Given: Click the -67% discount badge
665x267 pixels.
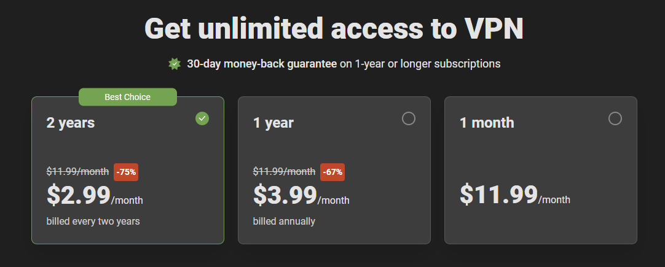Looking at the screenshot, I should point(332,172).
